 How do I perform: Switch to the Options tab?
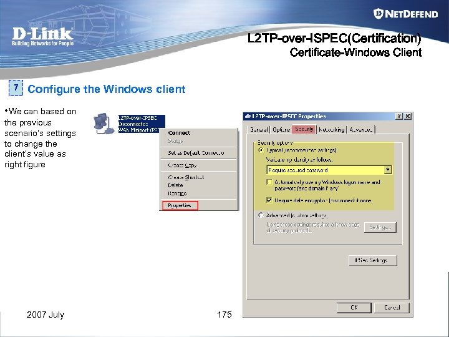tap(281, 130)
